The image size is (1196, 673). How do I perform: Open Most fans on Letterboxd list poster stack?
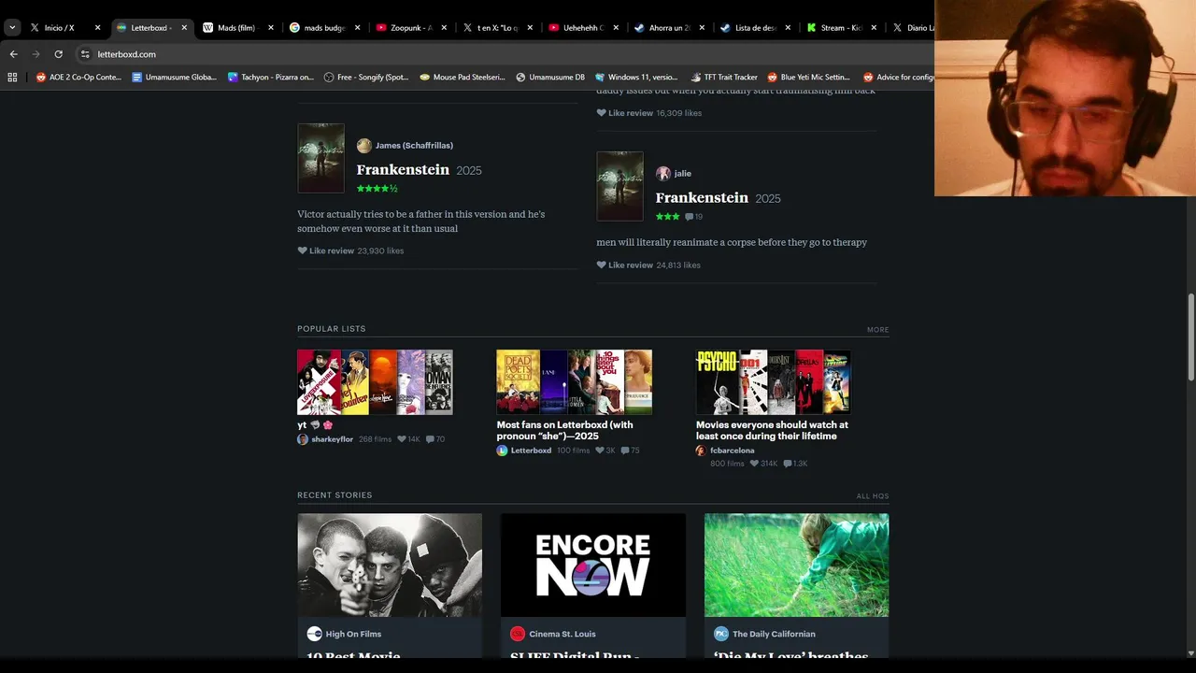point(574,382)
